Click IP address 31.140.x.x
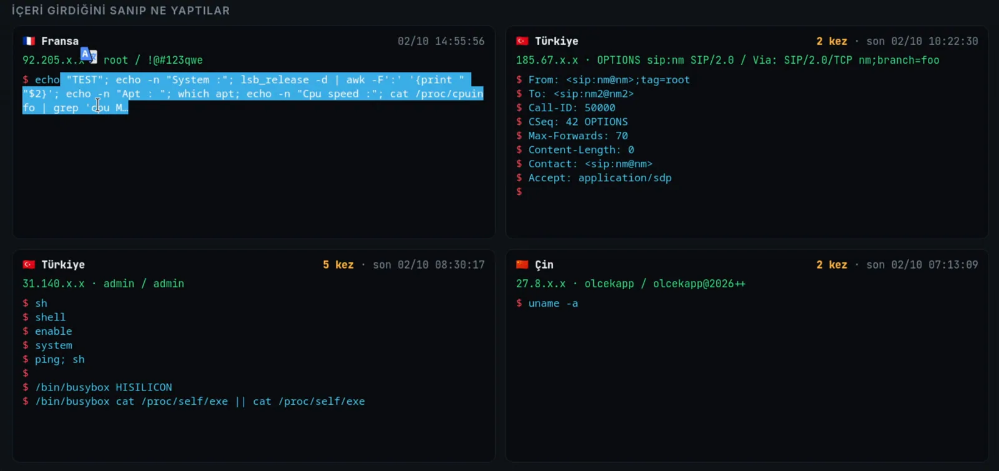The image size is (999, 471). 54,284
